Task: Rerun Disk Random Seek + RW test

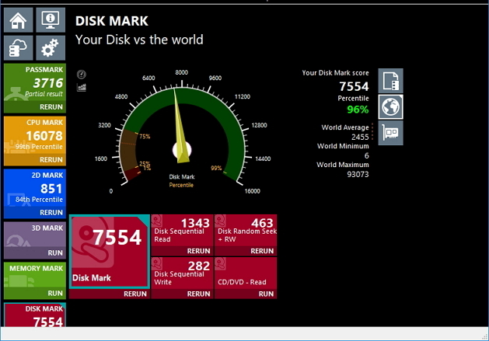Action: [262, 251]
